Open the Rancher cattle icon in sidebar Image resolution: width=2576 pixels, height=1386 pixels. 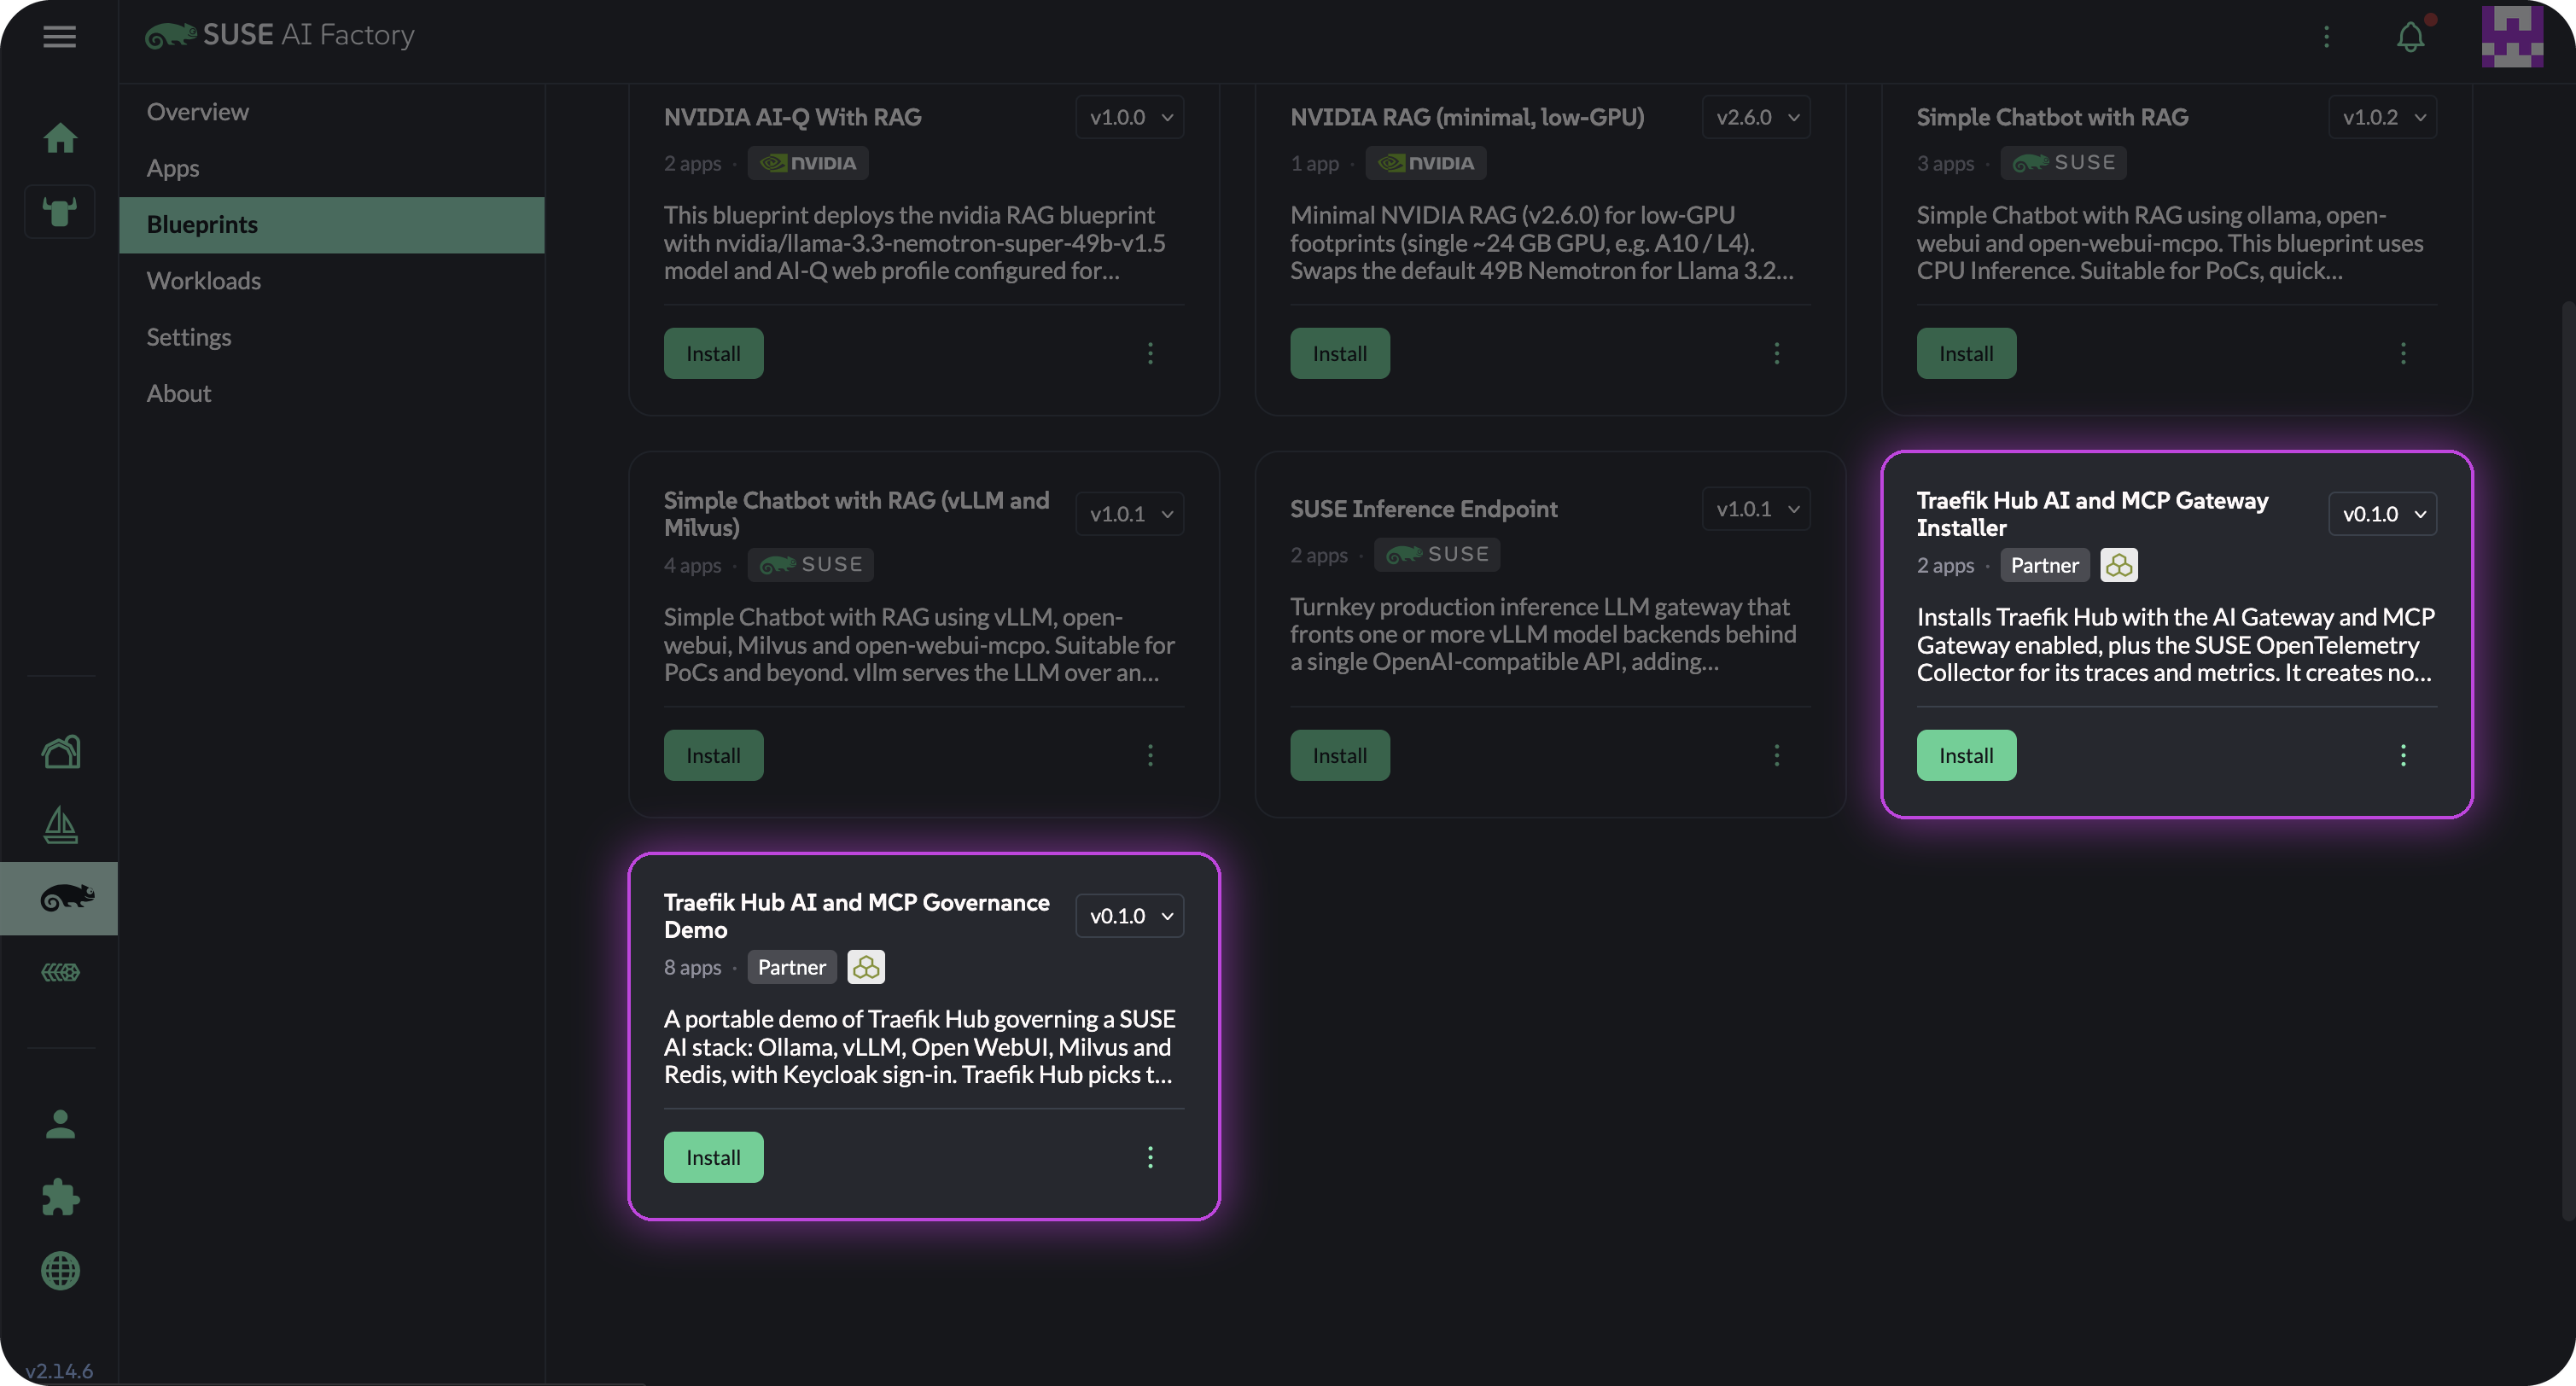pos(60,211)
